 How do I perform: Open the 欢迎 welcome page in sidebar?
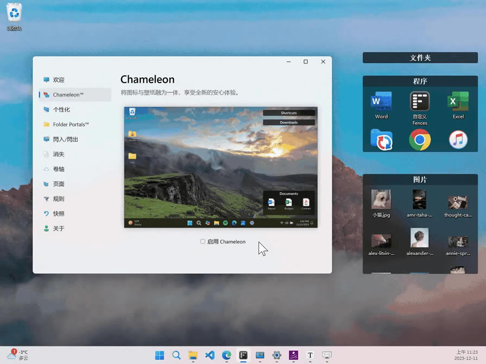click(75, 80)
